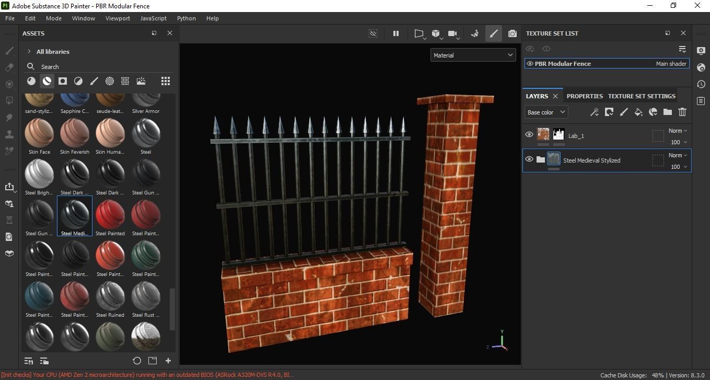Open the History icon on right dock
Screen dimensions: 710x380
[701, 84]
